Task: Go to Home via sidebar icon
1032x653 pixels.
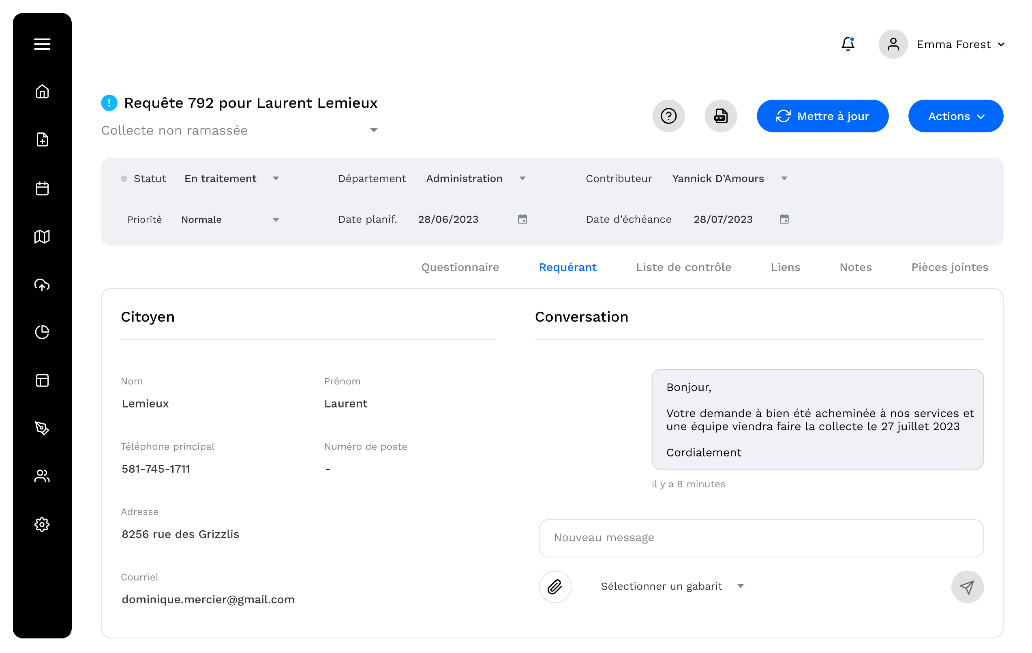Action: coord(42,92)
